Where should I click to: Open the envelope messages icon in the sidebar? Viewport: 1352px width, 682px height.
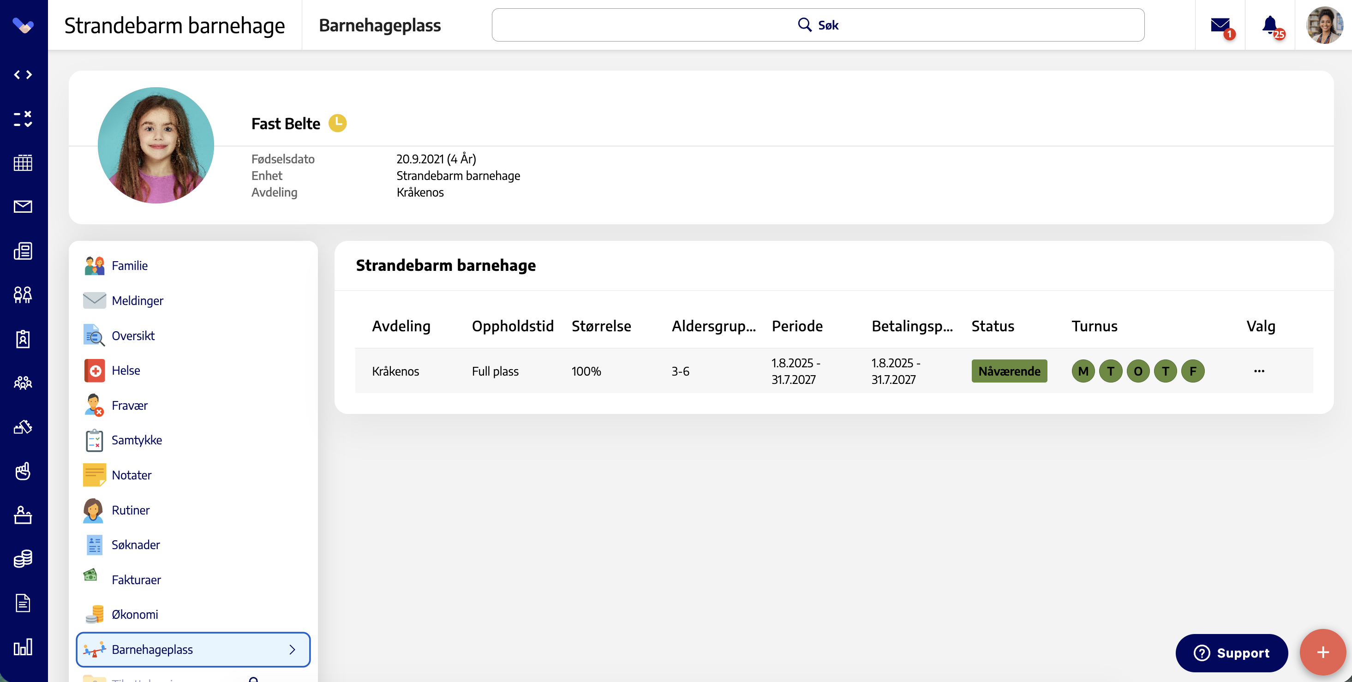[23, 207]
